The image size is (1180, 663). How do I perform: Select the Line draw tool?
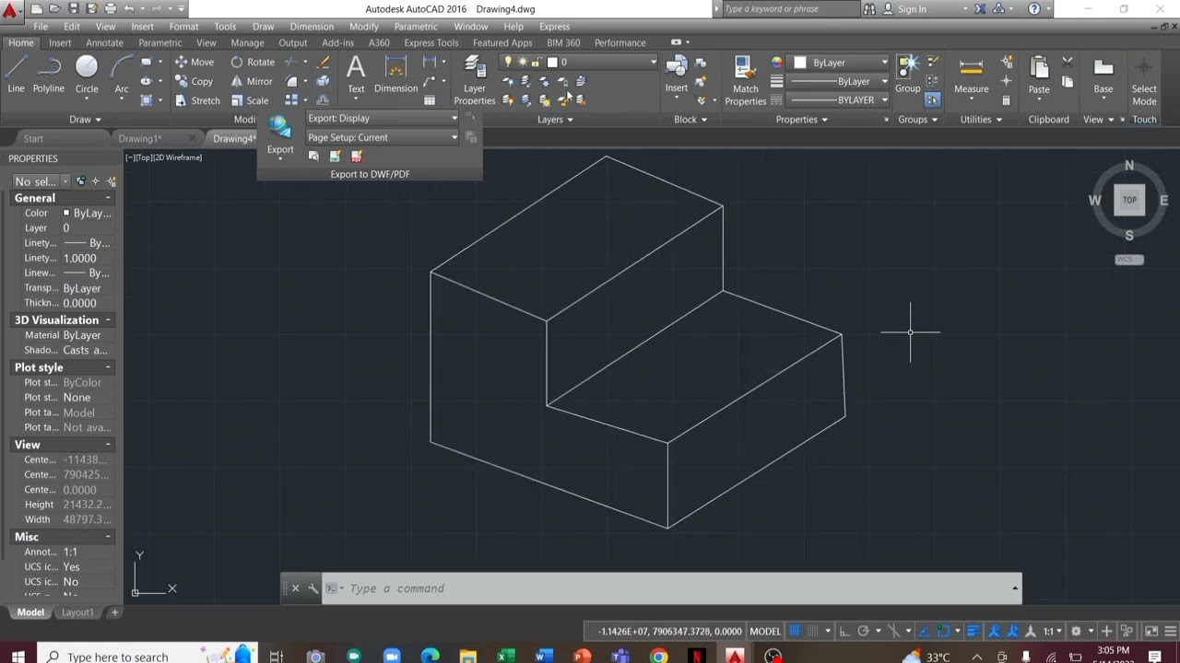[17, 76]
